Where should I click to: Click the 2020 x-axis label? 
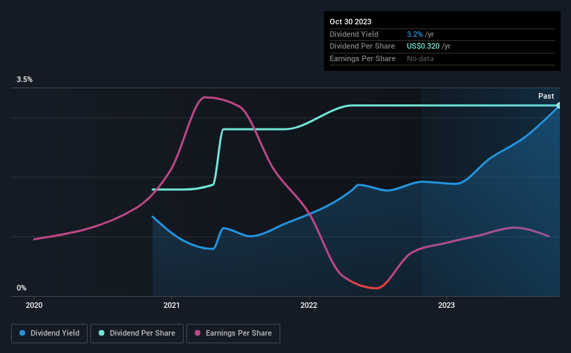click(34, 305)
